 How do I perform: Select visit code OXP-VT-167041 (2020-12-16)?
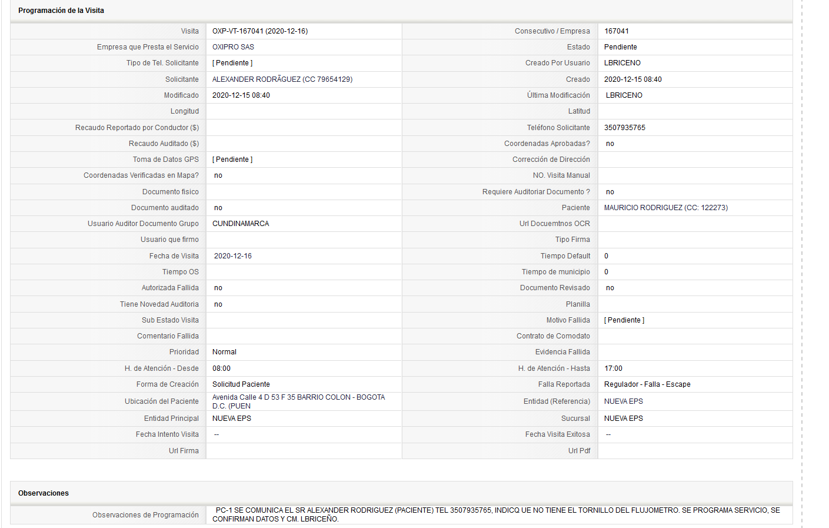(260, 31)
